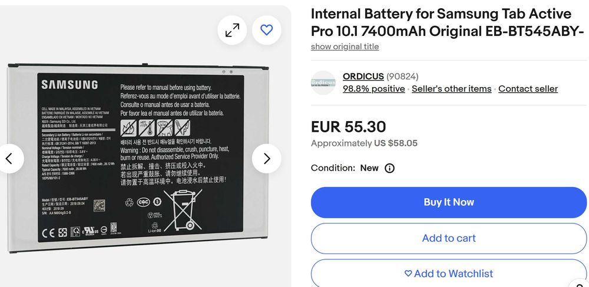Click the condition value New
This screenshot has width=589, height=287.
[x=369, y=168]
